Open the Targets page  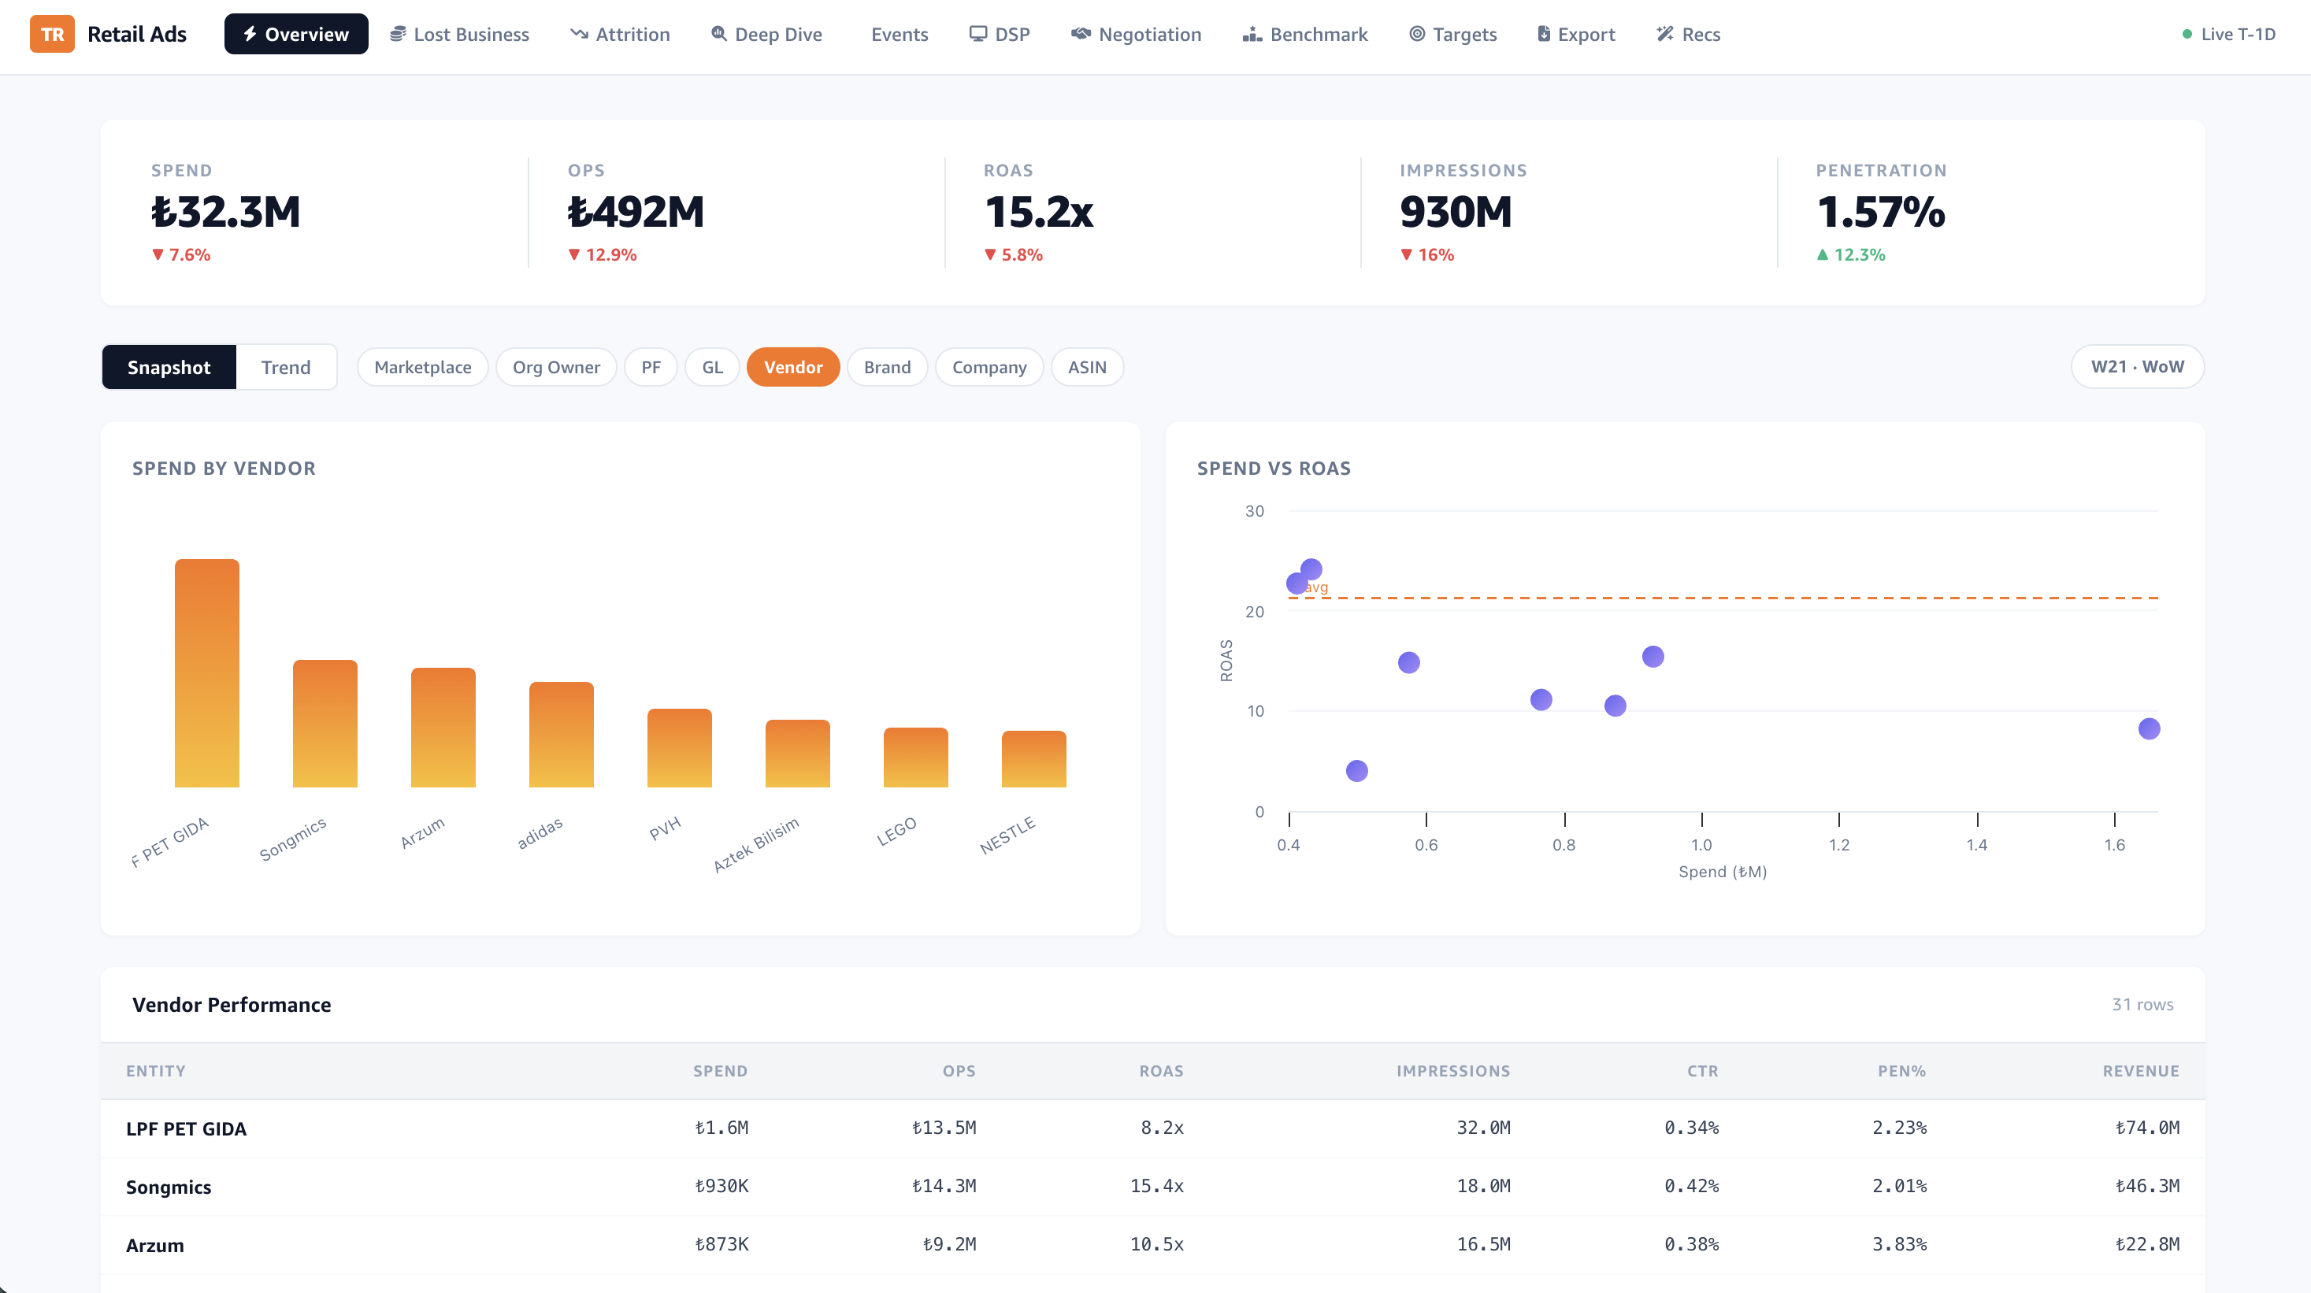click(x=1453, y=34)
